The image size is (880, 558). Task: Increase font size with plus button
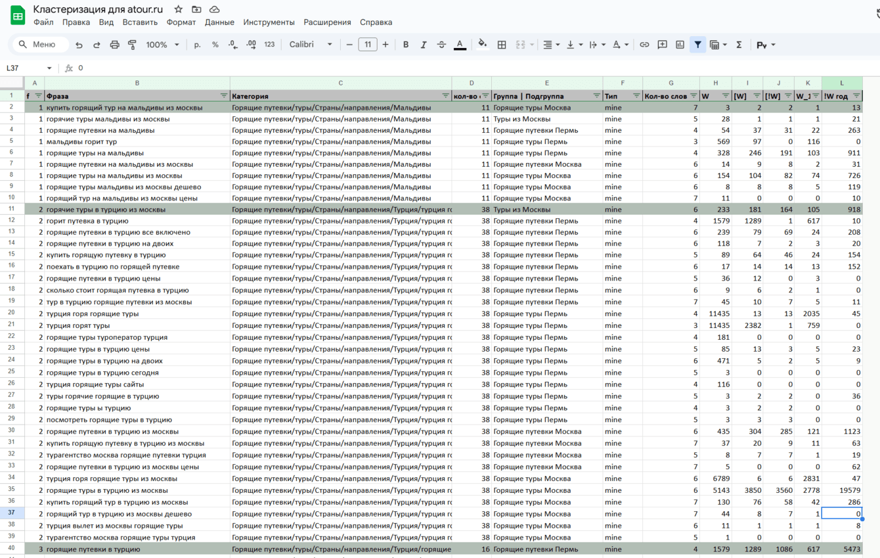(x=385, y=45)
